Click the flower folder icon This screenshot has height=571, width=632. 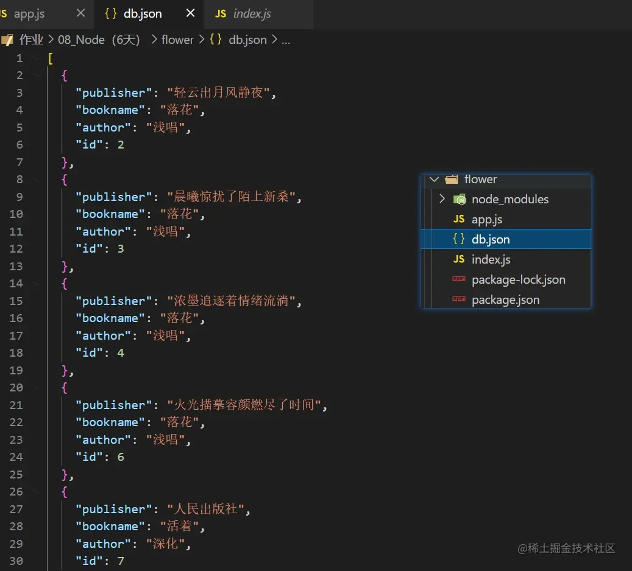452,179
